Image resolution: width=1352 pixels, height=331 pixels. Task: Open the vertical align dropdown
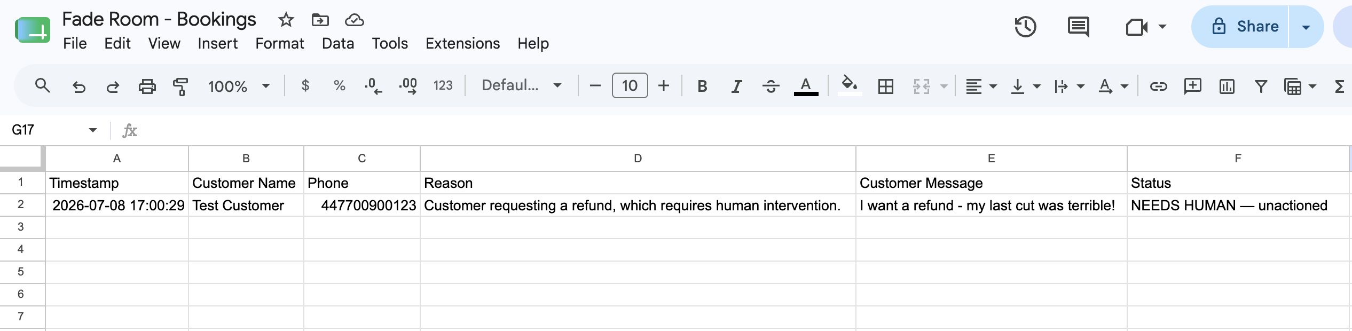[1025, 86]
